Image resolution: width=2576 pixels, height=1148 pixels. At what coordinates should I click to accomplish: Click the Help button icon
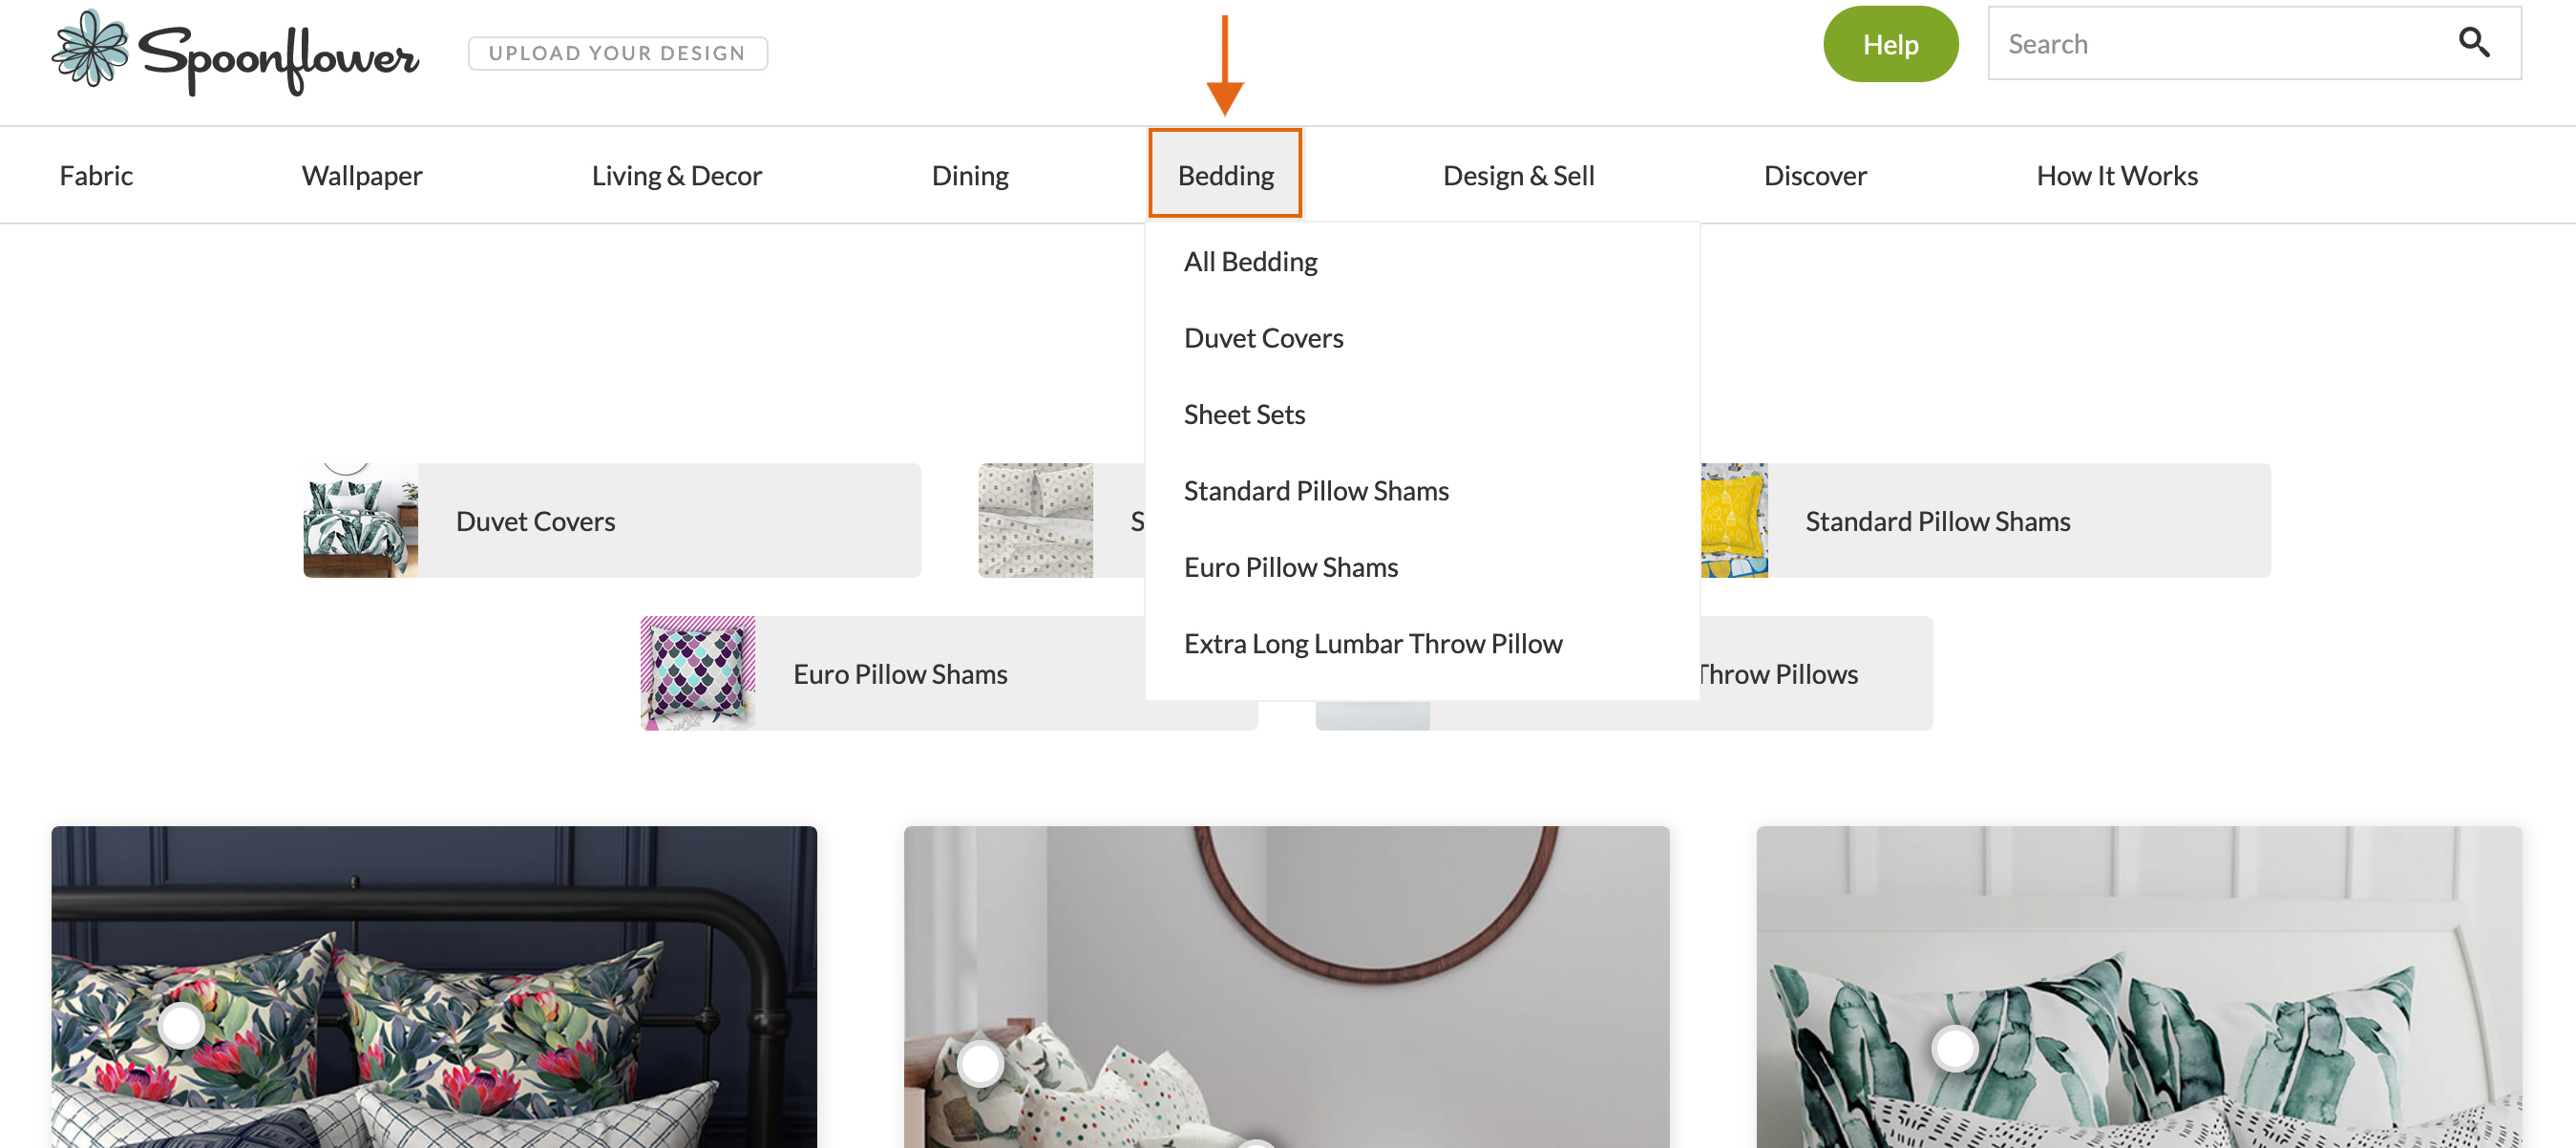(1890, 44)
